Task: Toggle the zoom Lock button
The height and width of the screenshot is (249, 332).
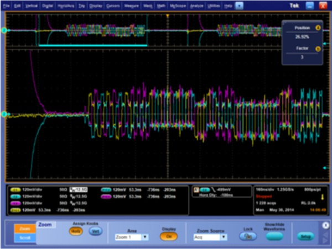Action: tap(248, 236)
